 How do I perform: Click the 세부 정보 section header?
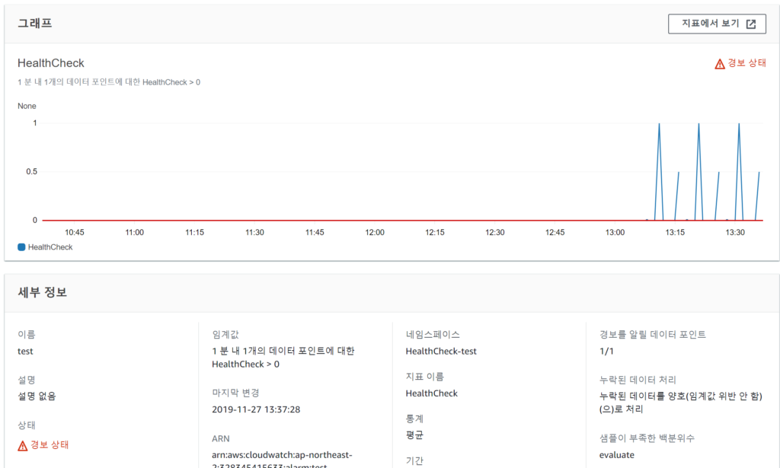pyautogui.click(x=43, y=291)
